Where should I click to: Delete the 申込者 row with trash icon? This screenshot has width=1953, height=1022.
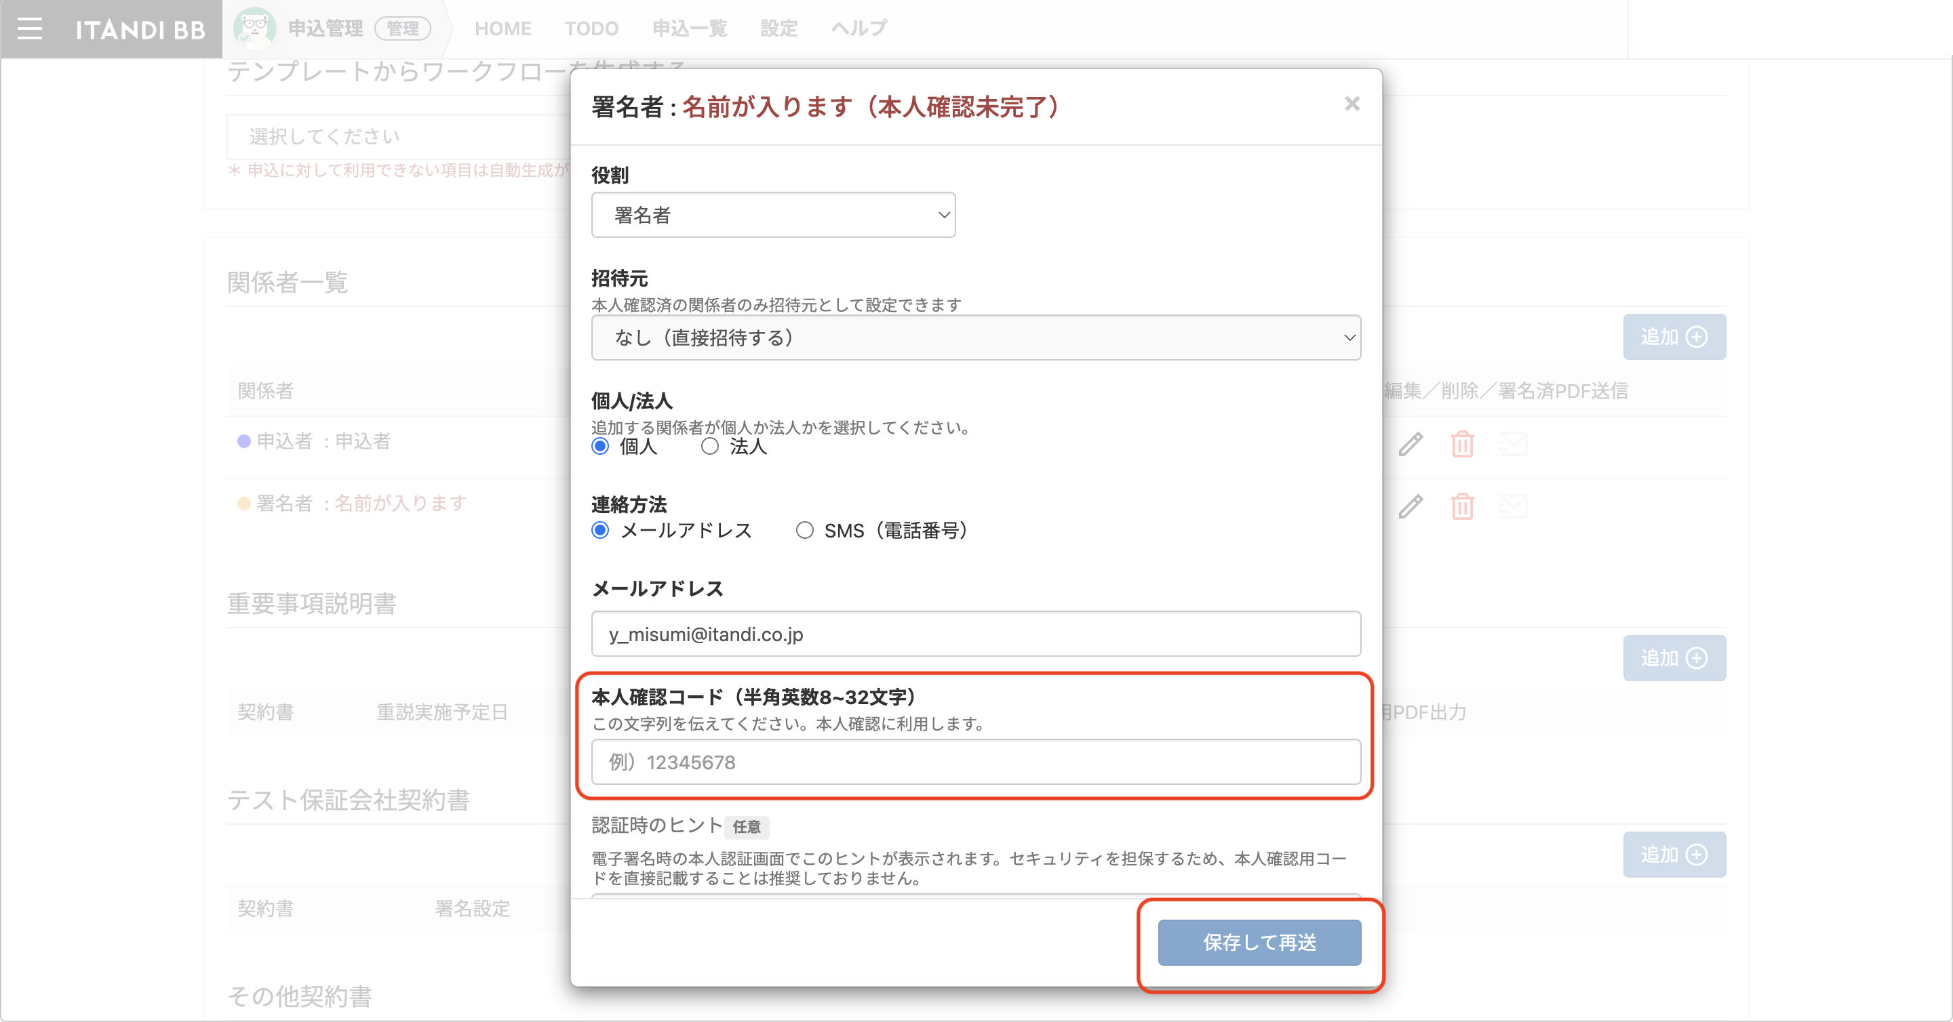[x=1463, y=444]
